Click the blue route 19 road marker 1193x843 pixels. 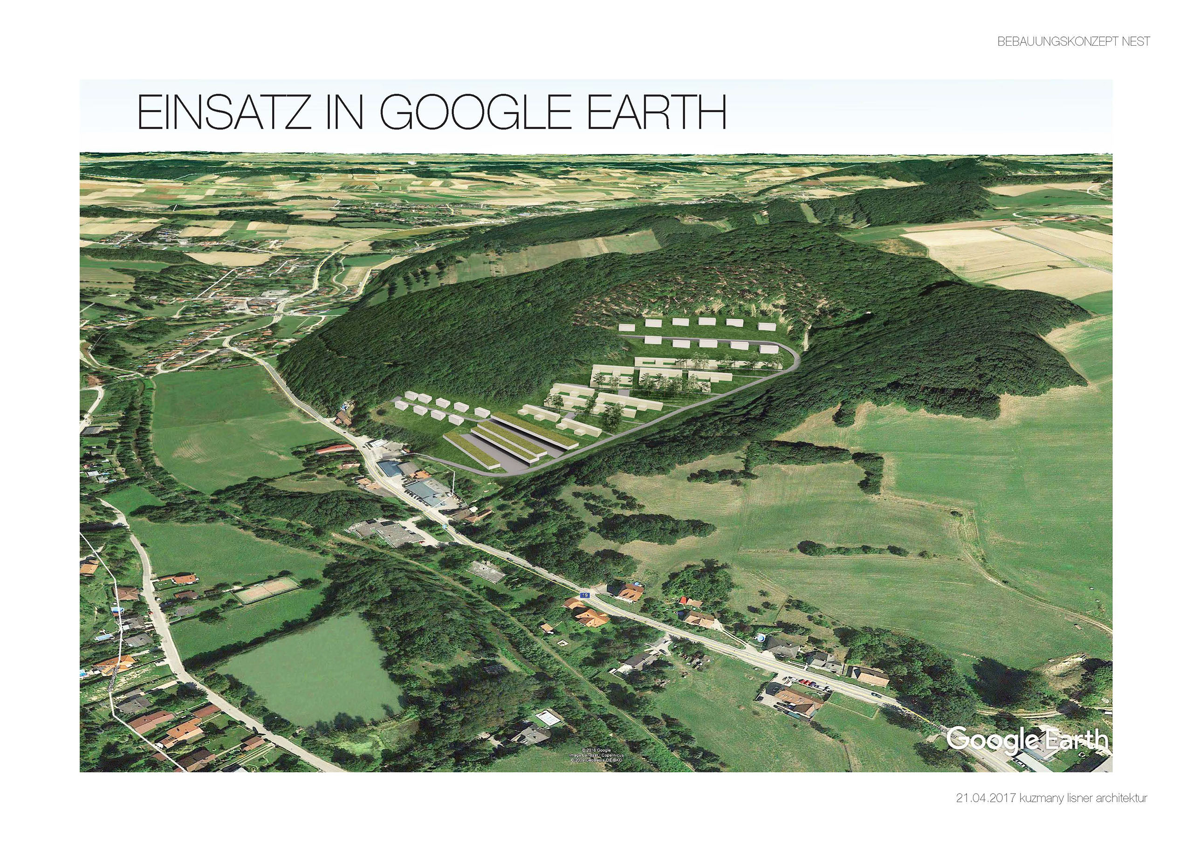point(585,595)
